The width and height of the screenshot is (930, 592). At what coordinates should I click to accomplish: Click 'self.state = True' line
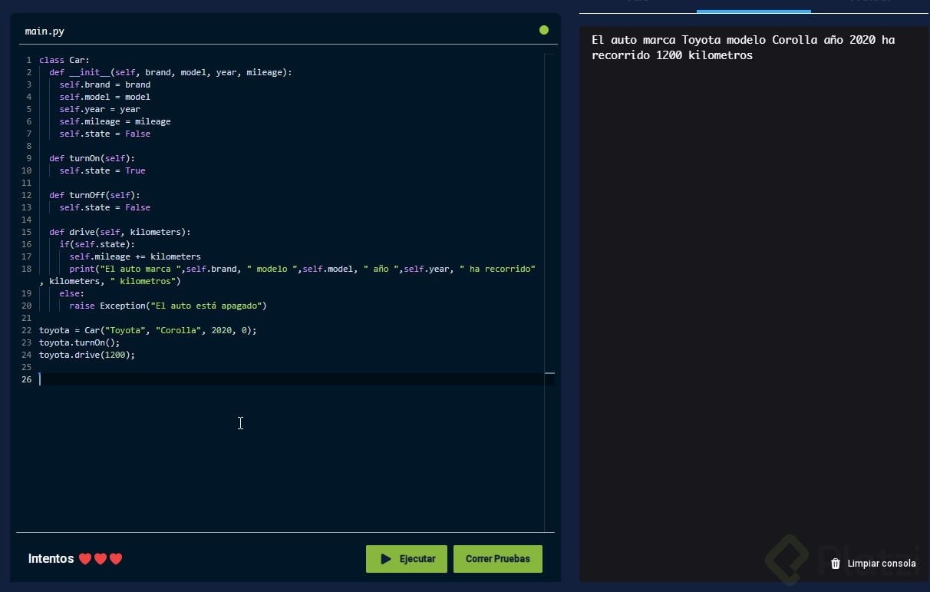point(102,170)
